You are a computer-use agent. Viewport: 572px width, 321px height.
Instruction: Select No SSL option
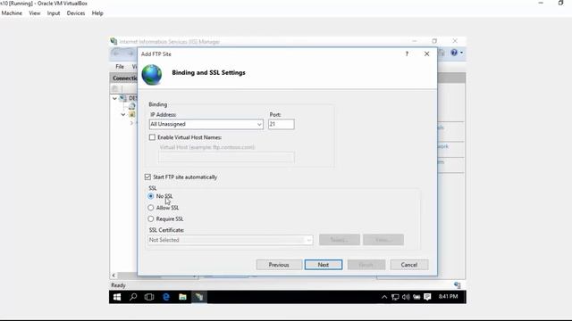tap(151, 196)
